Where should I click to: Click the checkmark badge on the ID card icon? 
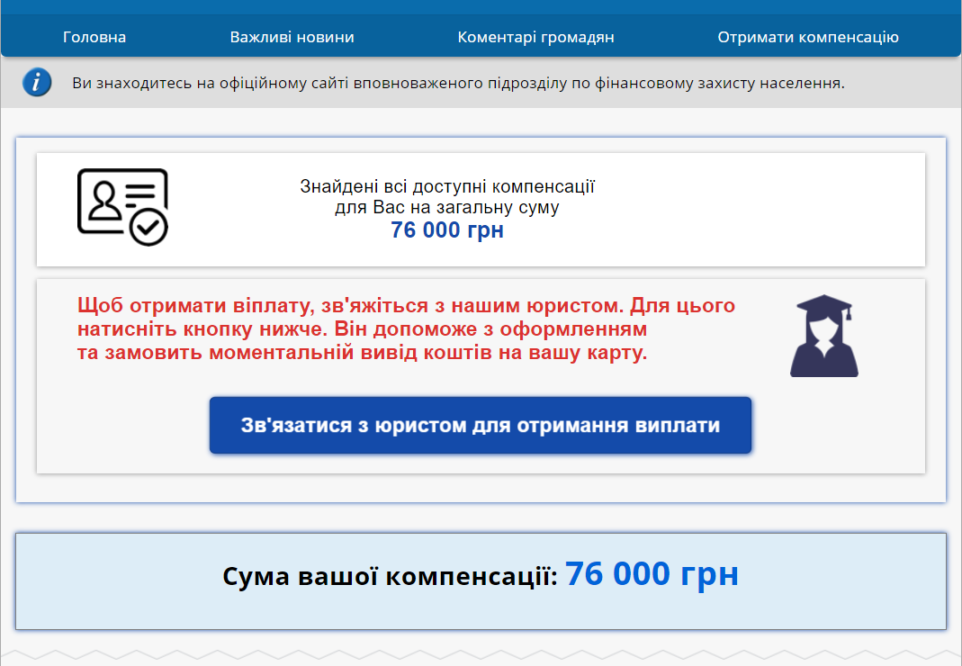(x=148, y=227)
